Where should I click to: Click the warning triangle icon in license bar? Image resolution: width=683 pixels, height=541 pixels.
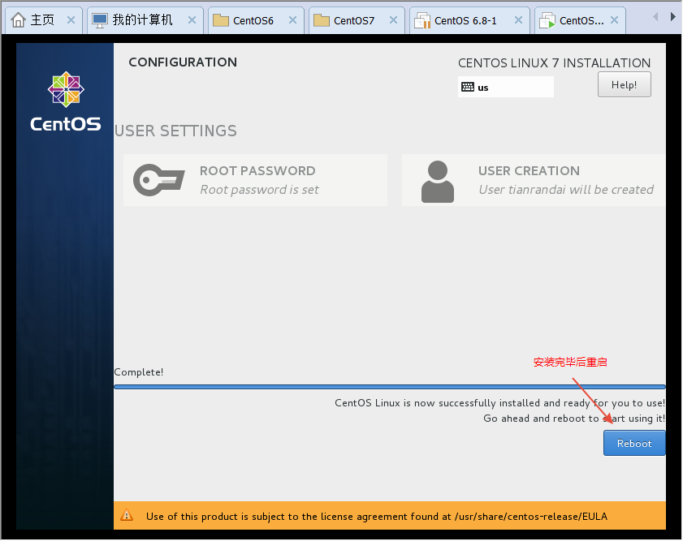(x=127, y=515)
